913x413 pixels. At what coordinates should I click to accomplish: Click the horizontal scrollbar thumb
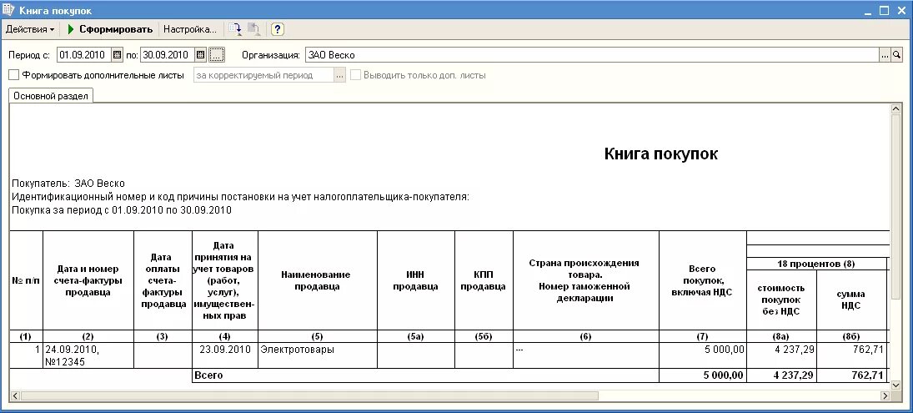pos(309,395)
